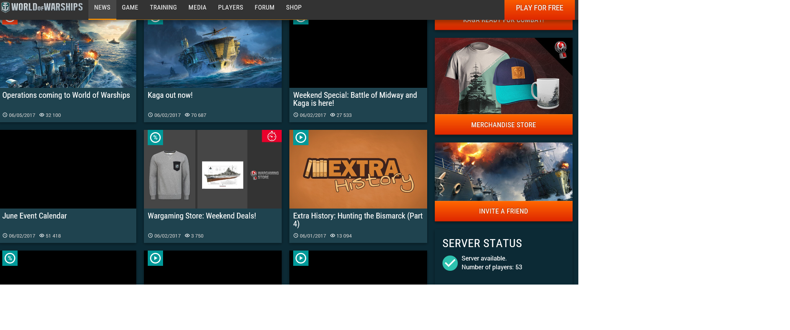Click the 70 687 views count on Kaga article
Viewport: 790px width, 330px height.
click(x=199, y=115)
